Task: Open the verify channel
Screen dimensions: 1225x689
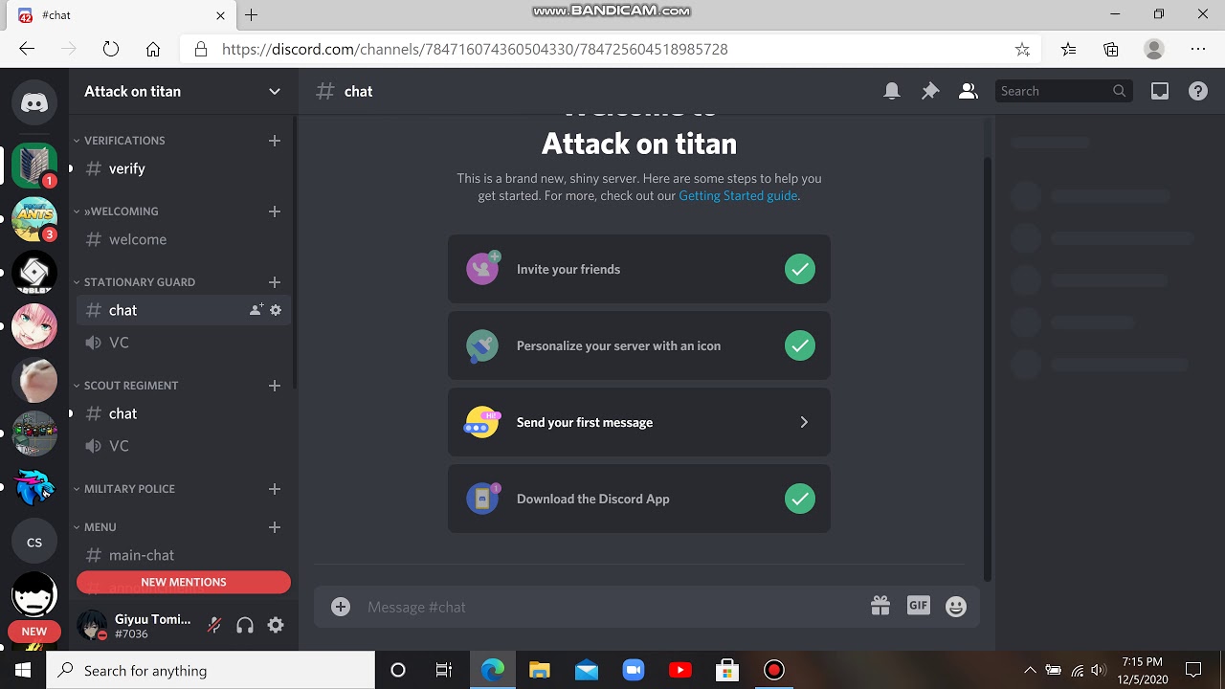Action: 183,168
